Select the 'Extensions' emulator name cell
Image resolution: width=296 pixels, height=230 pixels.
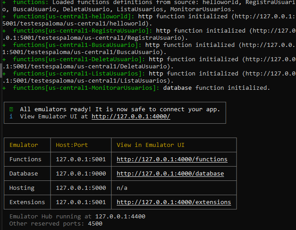[27, 202]
